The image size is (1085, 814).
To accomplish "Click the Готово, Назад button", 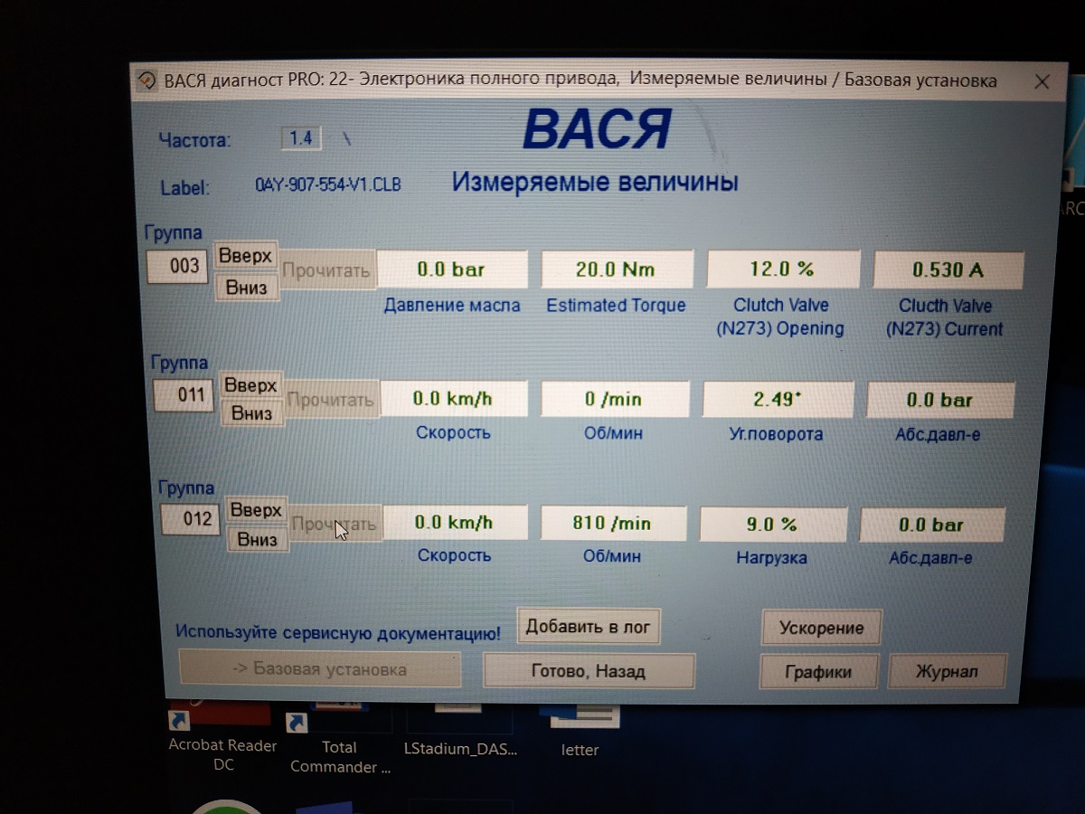I will tap(589, 671).
